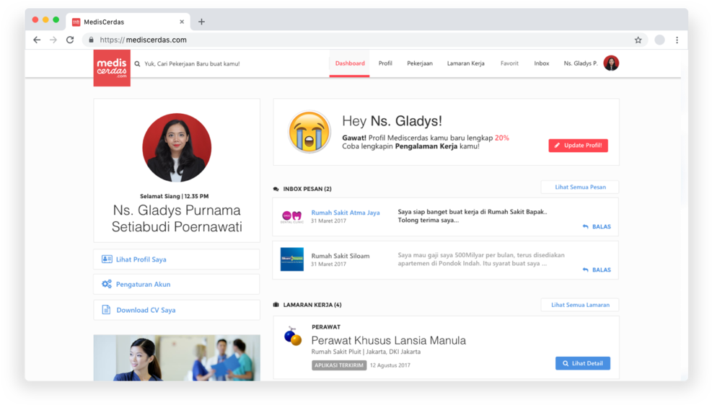Switch to the Pekerjaan tab
This screenshot has height=405, width=712.
420,63
